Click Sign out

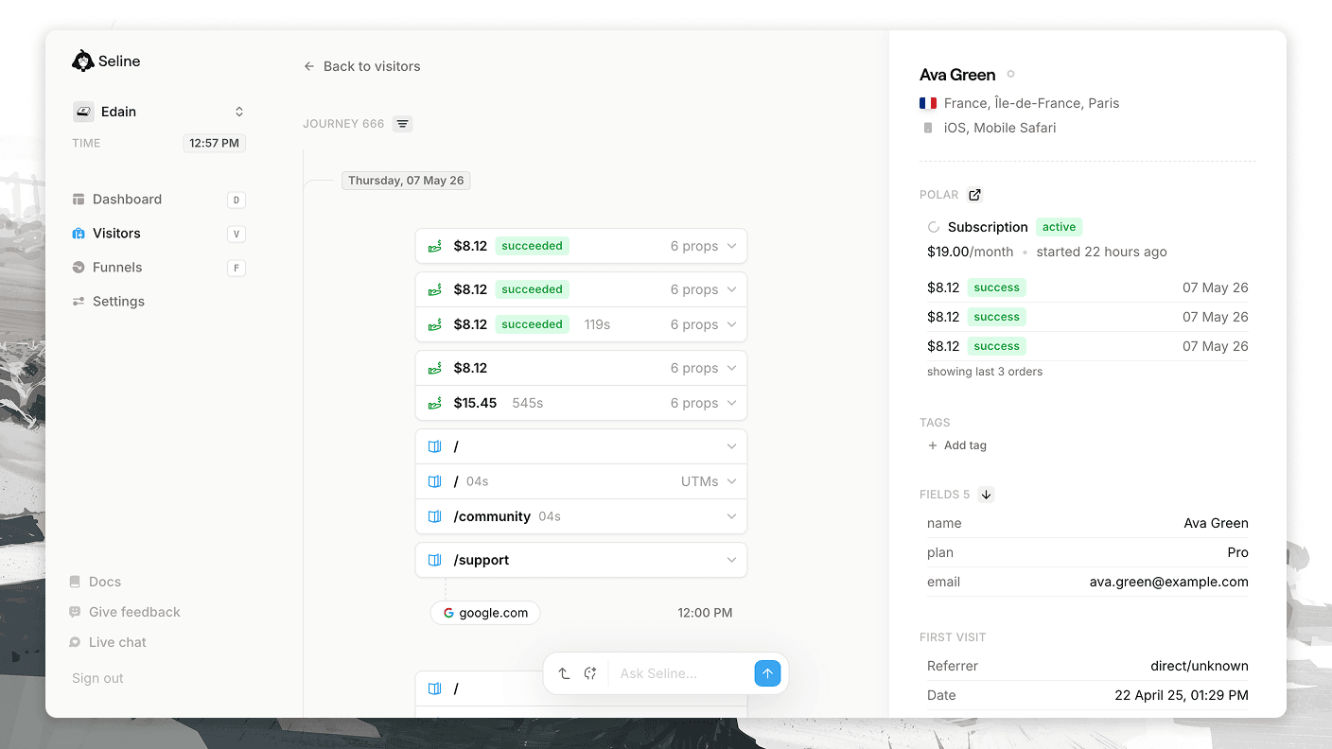pyautogui.click(x=97, y=678)
